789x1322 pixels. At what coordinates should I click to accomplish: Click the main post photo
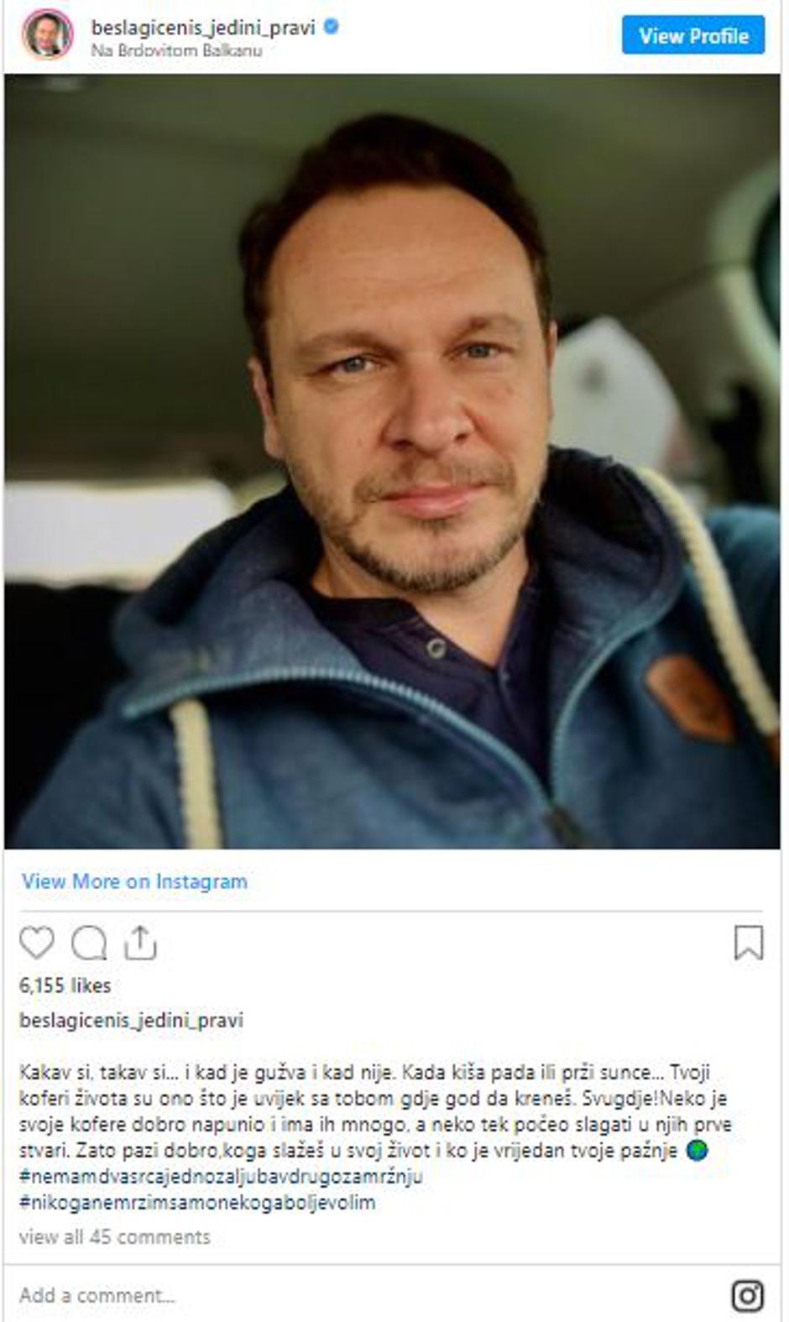click(392, 461)
